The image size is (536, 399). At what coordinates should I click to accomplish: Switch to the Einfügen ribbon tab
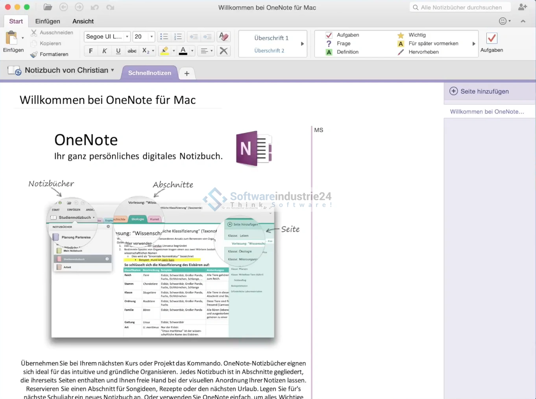point(48,21)
